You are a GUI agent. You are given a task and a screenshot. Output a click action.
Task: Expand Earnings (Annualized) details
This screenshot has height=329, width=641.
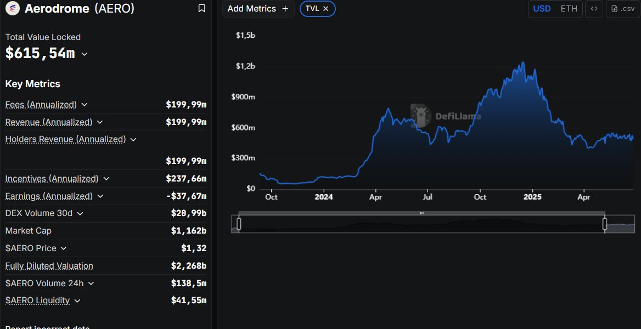click(100, 196)
